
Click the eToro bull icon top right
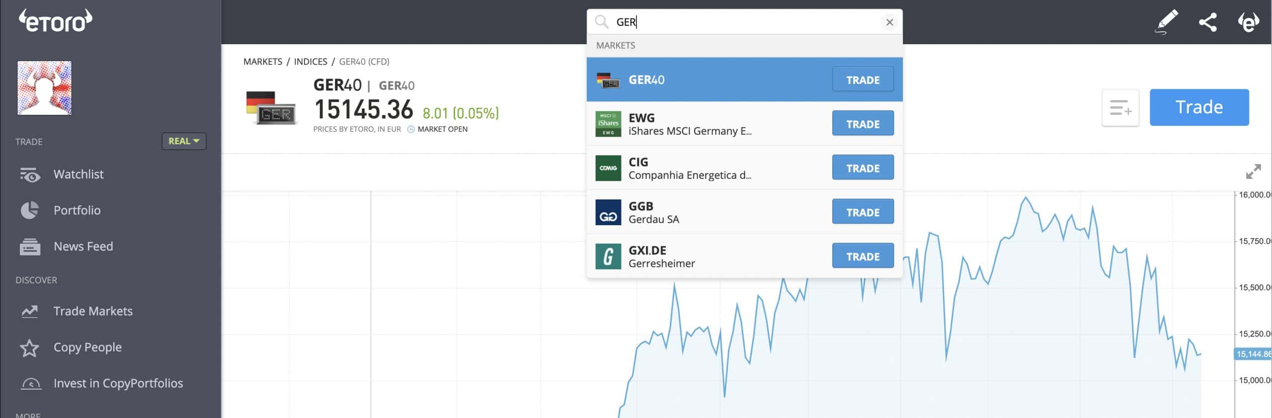coord(1248,22)
